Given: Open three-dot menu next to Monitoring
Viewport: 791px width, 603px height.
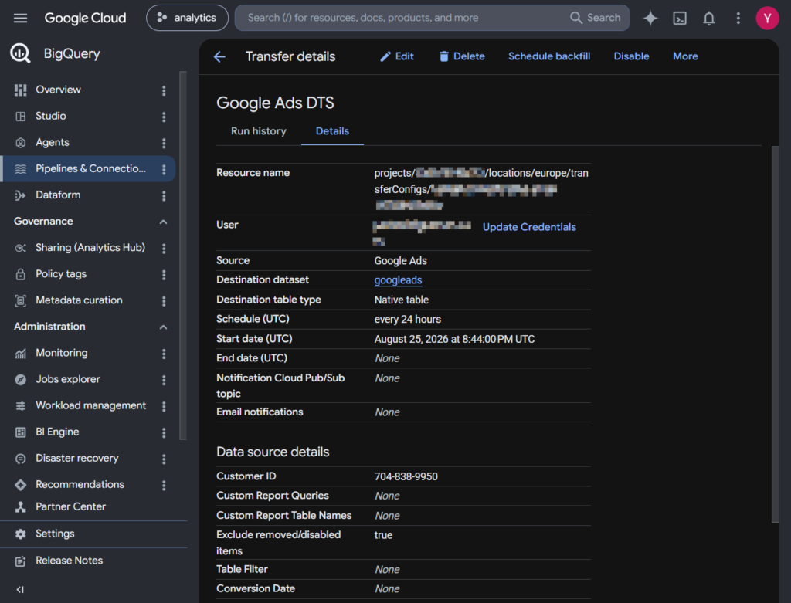Looking at the screenshot, I should coord(164,354).
